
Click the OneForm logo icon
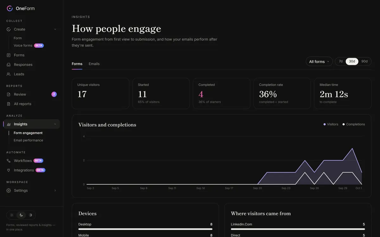(x=9, y=9)
